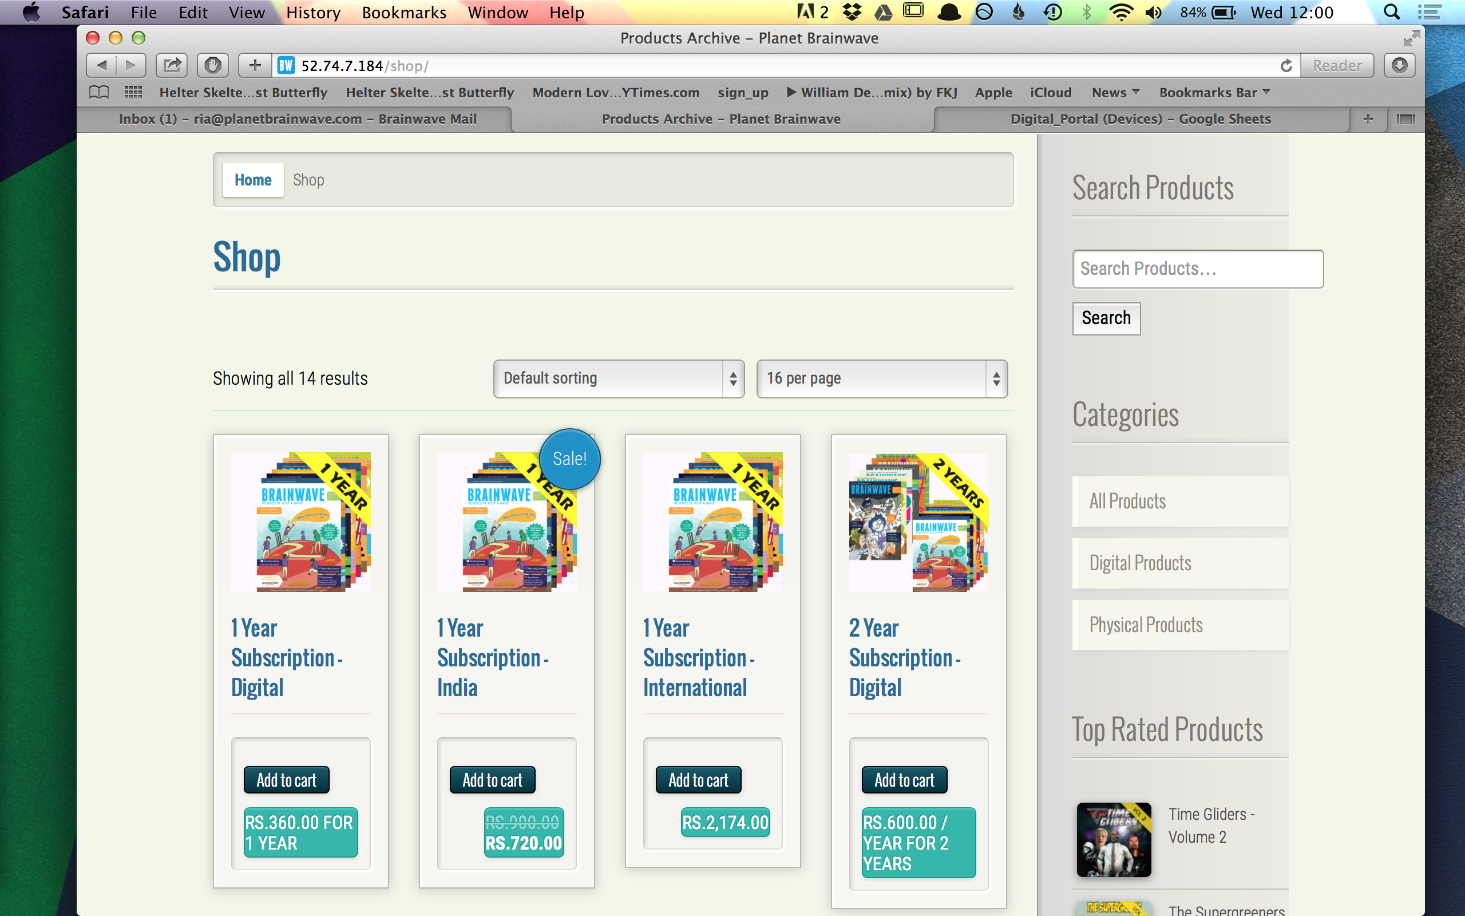Viewport: 1465px width, 916px height.
Task: Open Spotlight search magnifier in menu bar
Action: pyautogui.click(x=1392, y=12)
